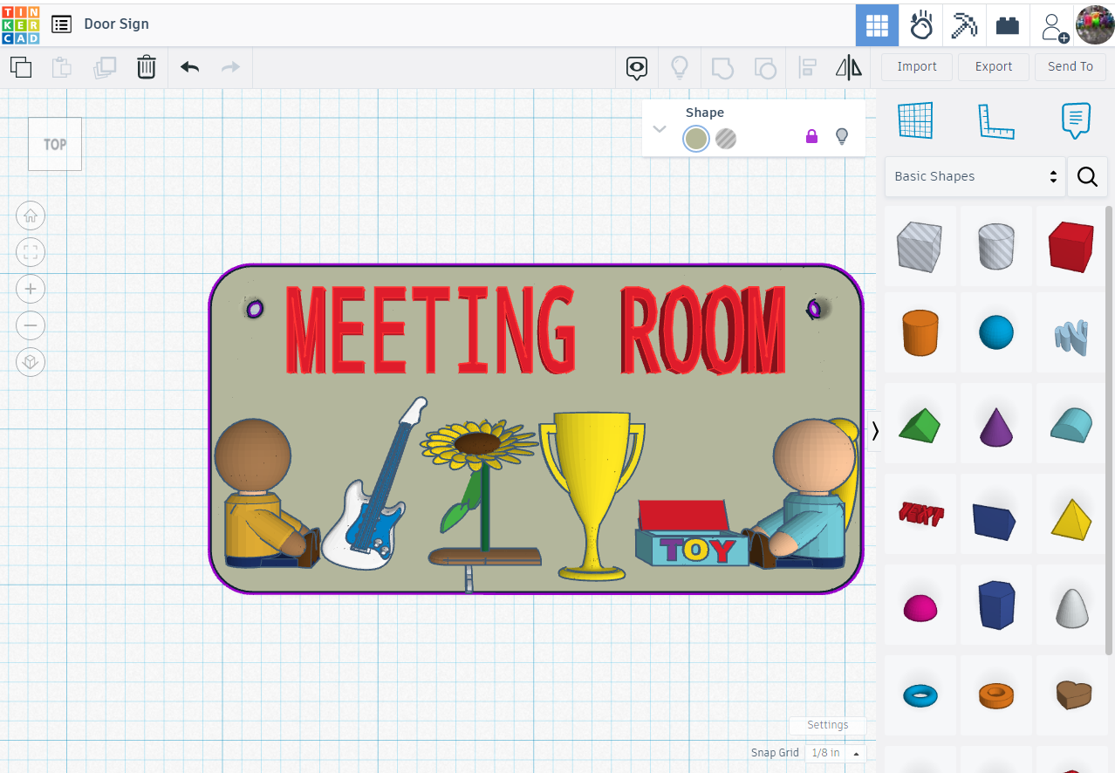Open the Sim Lab icon
Image resolution: width=1115 pixels, height=773 pixels.
920,24
